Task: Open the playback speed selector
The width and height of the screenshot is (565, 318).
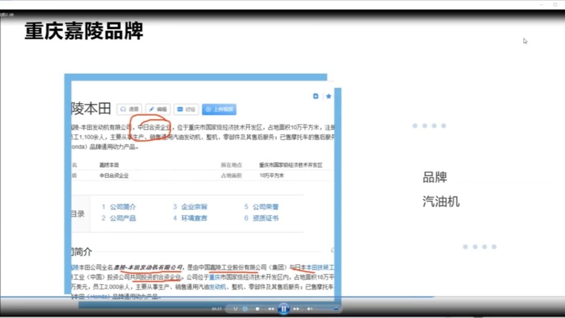Action: point(235,309)
